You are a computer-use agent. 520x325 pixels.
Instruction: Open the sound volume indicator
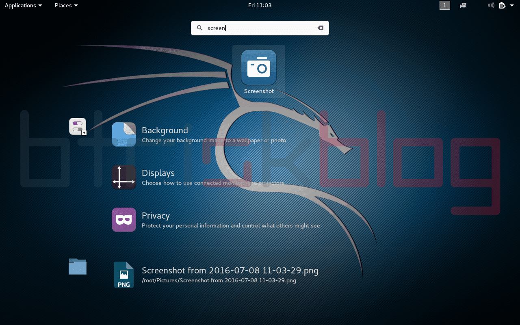coord(491,5)
